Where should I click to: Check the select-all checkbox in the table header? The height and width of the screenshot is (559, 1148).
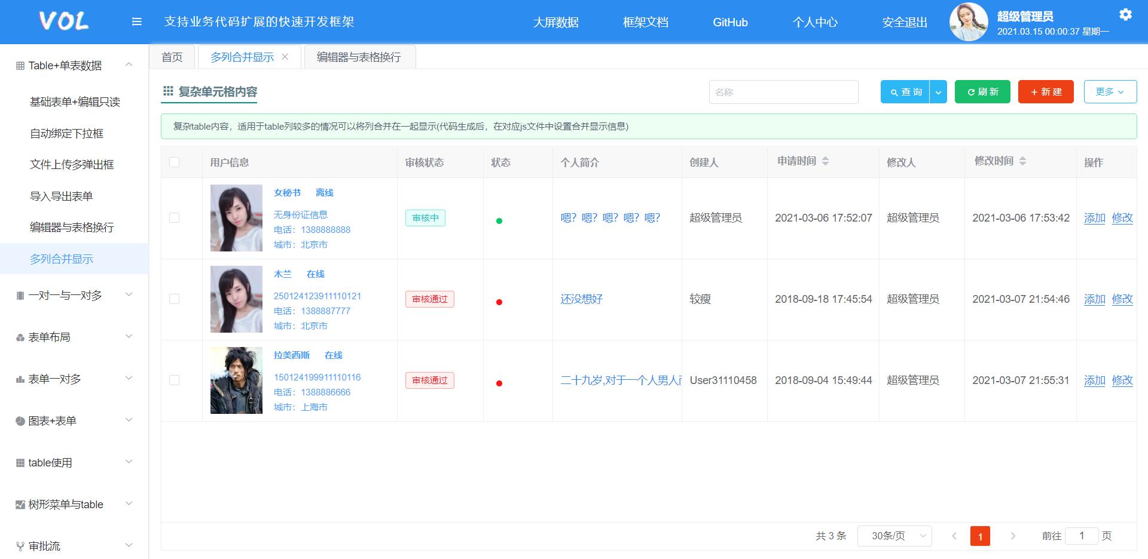pyautogui.click(x=175, y=162)
